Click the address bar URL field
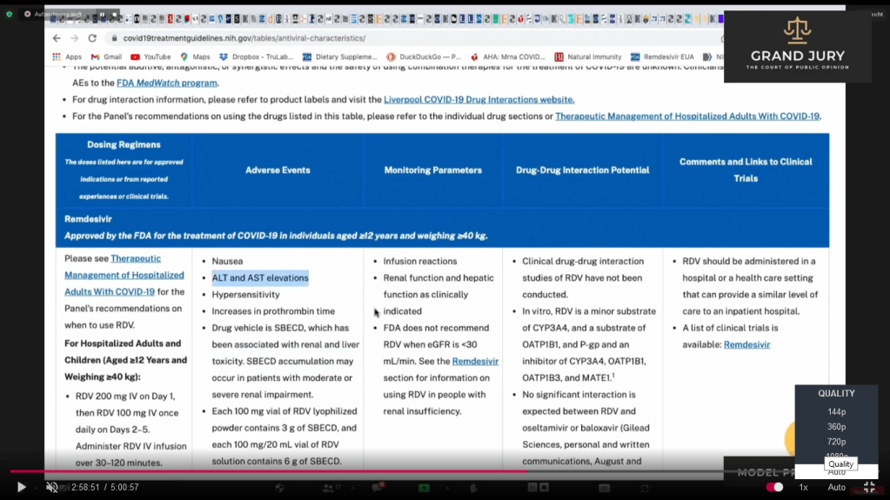The height and width of the screenshot is (500, 890). coord(348,38)
